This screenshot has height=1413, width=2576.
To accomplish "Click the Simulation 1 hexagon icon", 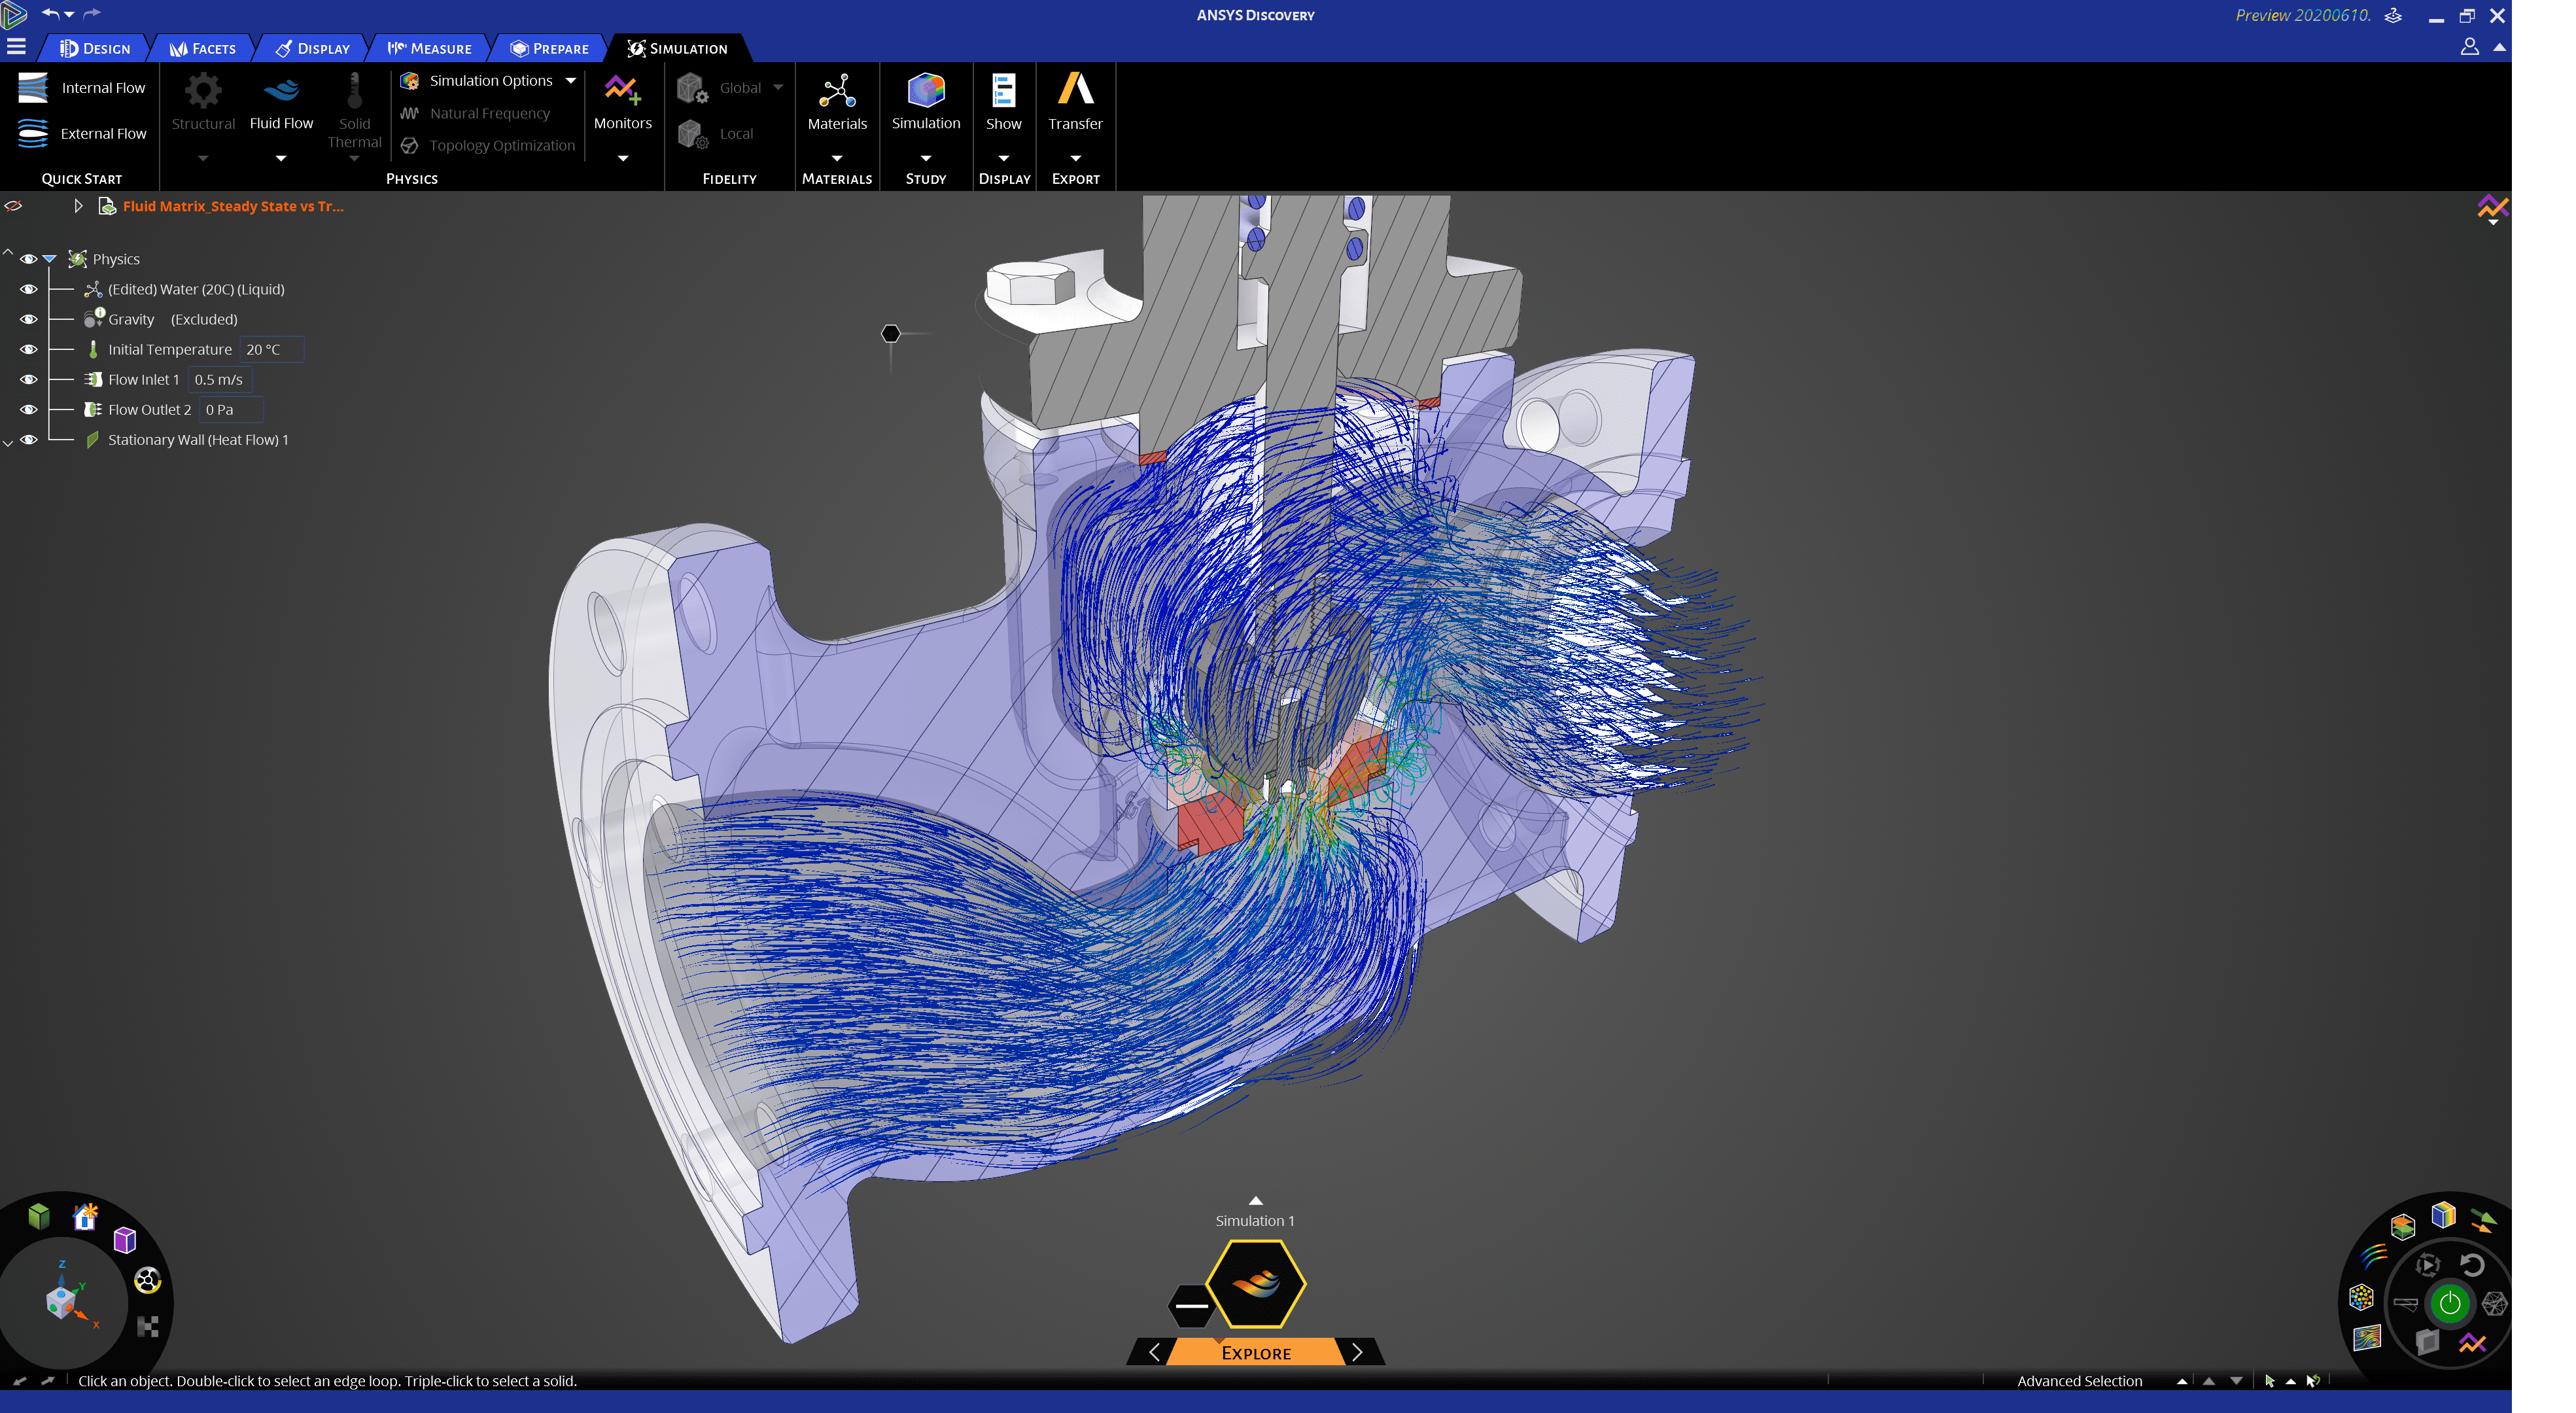I will 1255,1283.
